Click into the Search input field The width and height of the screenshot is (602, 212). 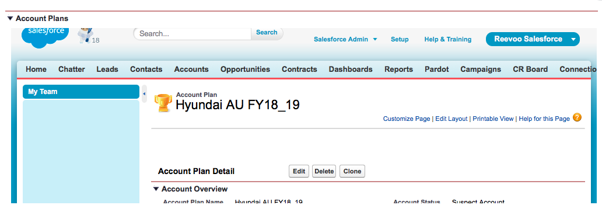click(x=192, y=33)
